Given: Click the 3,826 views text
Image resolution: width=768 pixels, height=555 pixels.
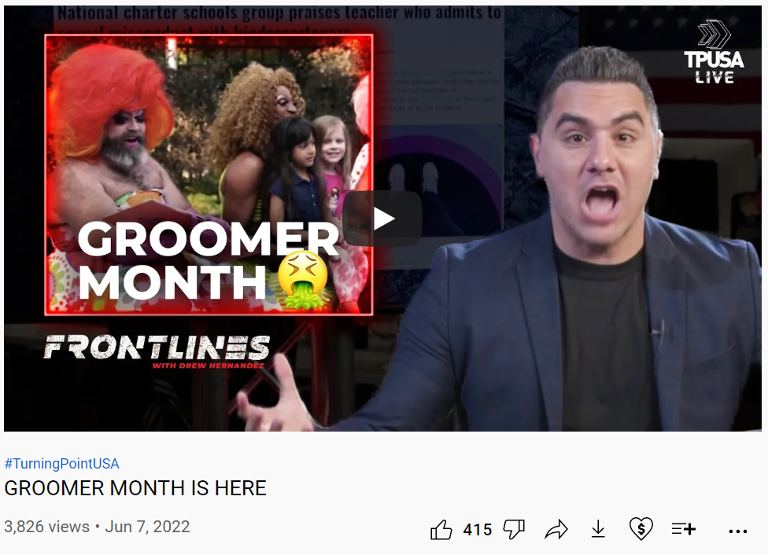Looking at the screenshot, I should point(46,527).
